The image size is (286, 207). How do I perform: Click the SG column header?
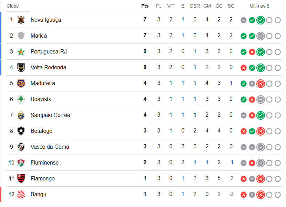tap(231, 6)
